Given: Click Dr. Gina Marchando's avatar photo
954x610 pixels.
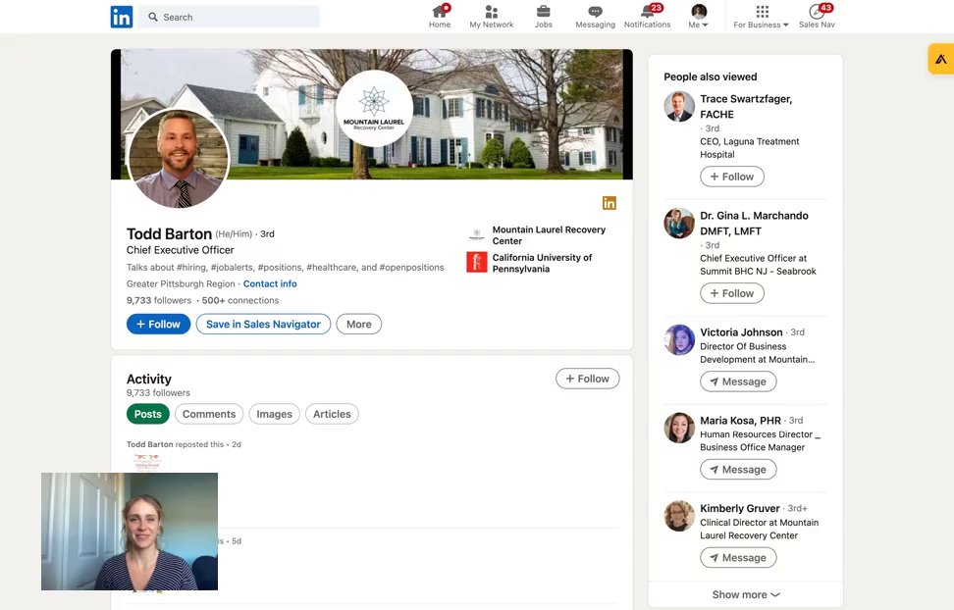Looking at the screenshot, I should [679, 224].
